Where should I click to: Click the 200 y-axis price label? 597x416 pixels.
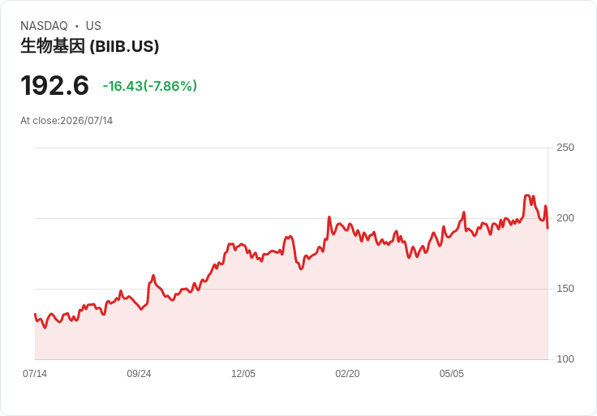565,218
